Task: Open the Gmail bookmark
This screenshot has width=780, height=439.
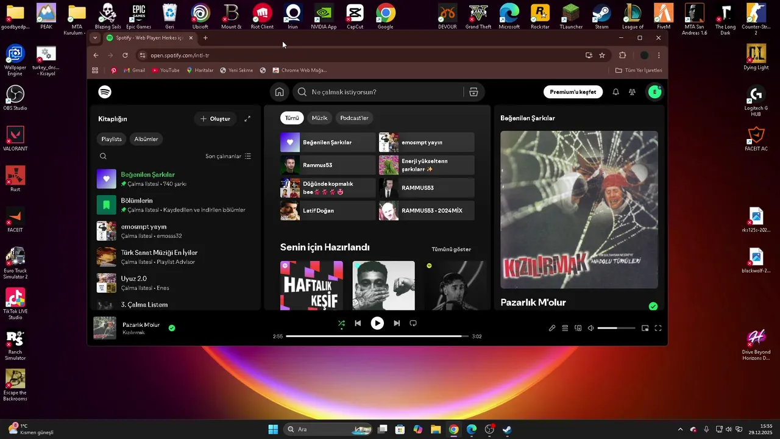Action: click(x=134, y=70)
